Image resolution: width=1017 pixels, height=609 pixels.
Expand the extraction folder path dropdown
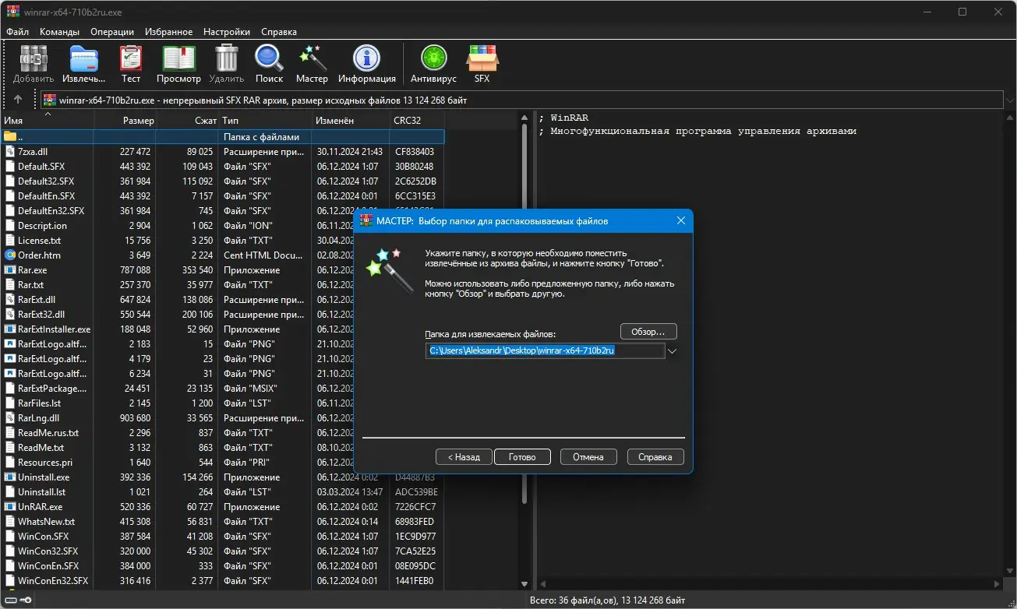coord(672,351)
